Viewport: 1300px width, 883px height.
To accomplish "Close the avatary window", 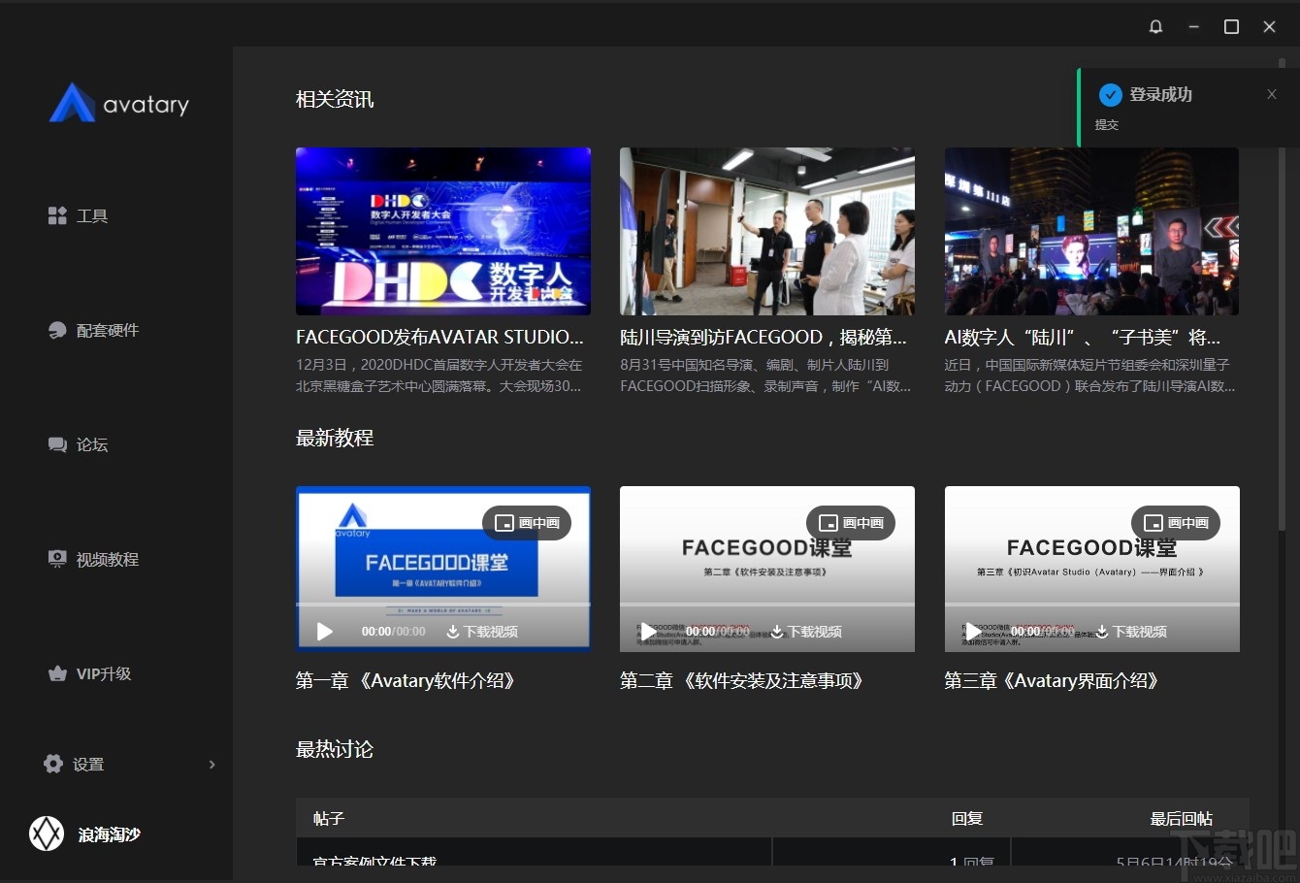I will click(1269, 26).
